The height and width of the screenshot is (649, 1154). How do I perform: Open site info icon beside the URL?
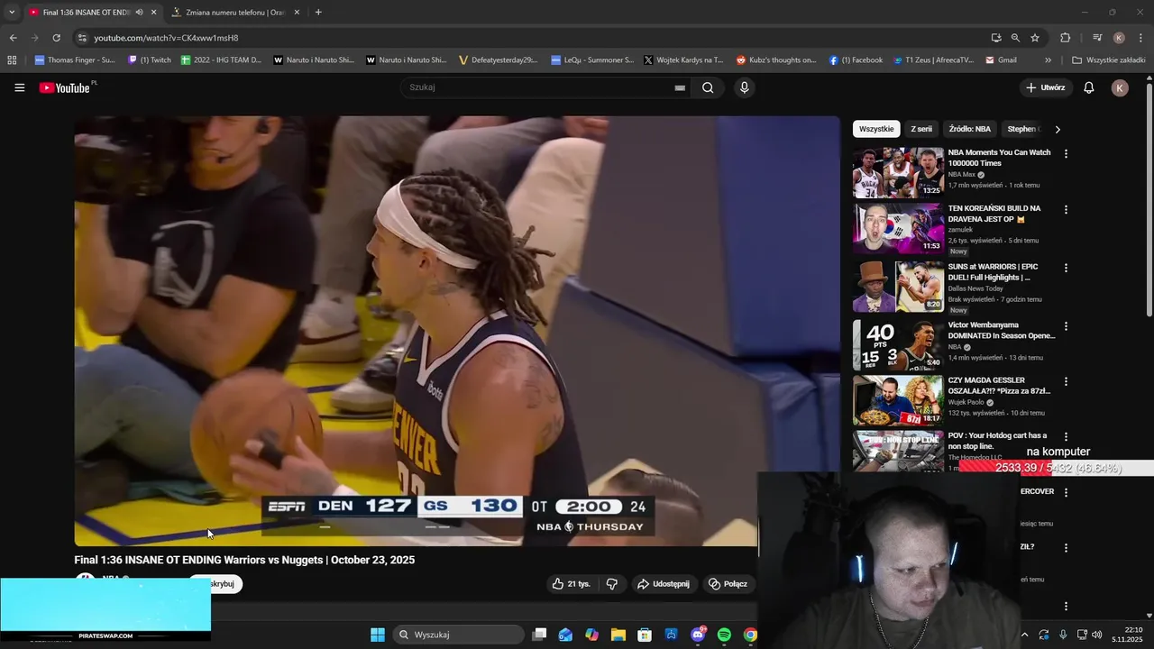point(82,38)
